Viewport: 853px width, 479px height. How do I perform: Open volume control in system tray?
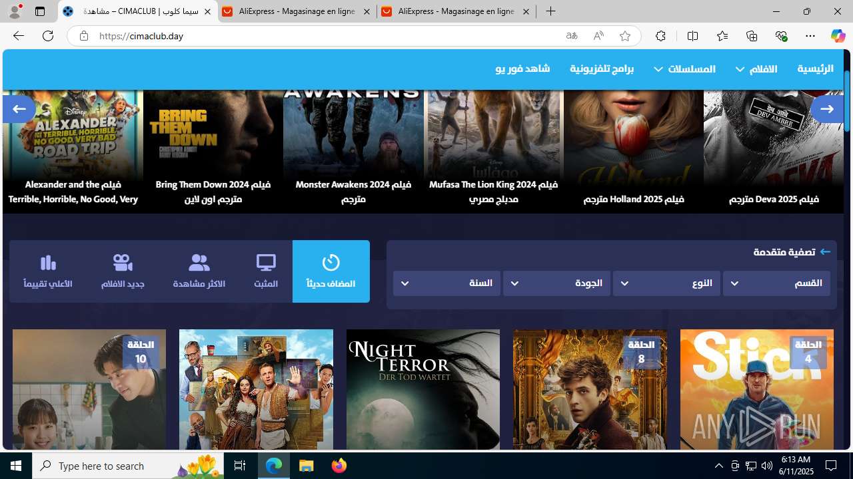[x=766, y=466]
